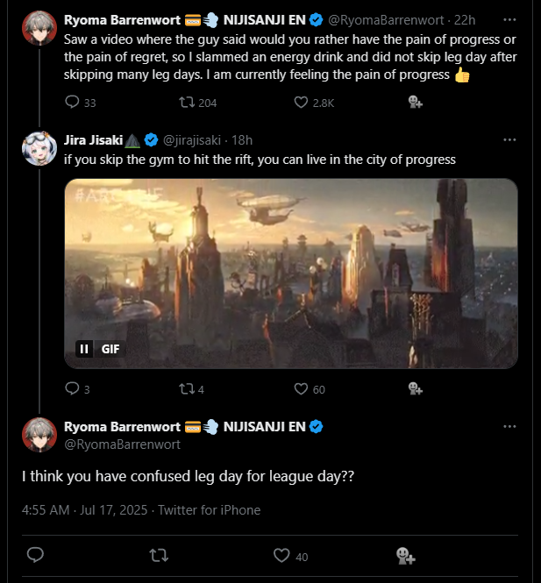Share the league day tweet
The height and width of the screenshot is (583, 541).
tap(404, 555)
